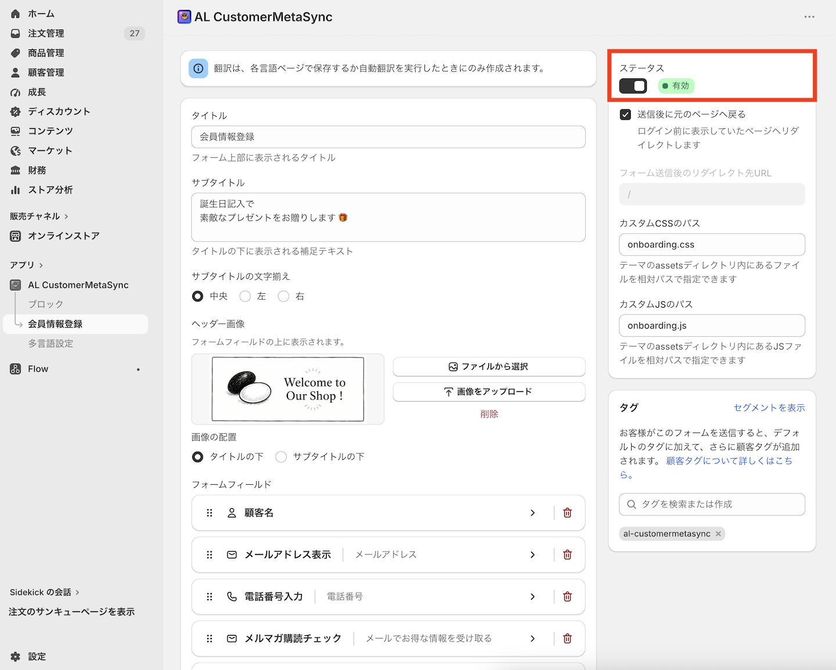Click the 財務 bank icon
Viewport: 836px width, 670px height.
(16, 170)
